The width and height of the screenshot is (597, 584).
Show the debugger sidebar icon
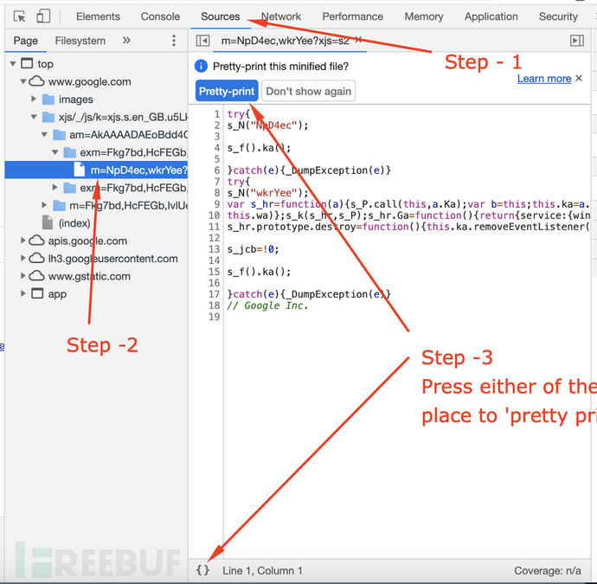[577, 41]
